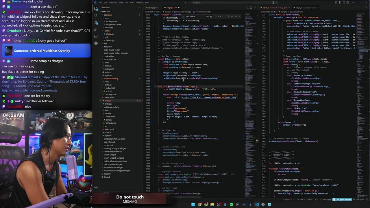Jump to next match in find widget
The height and width of the screenshot is (208, 370).
tap(232, 16)
